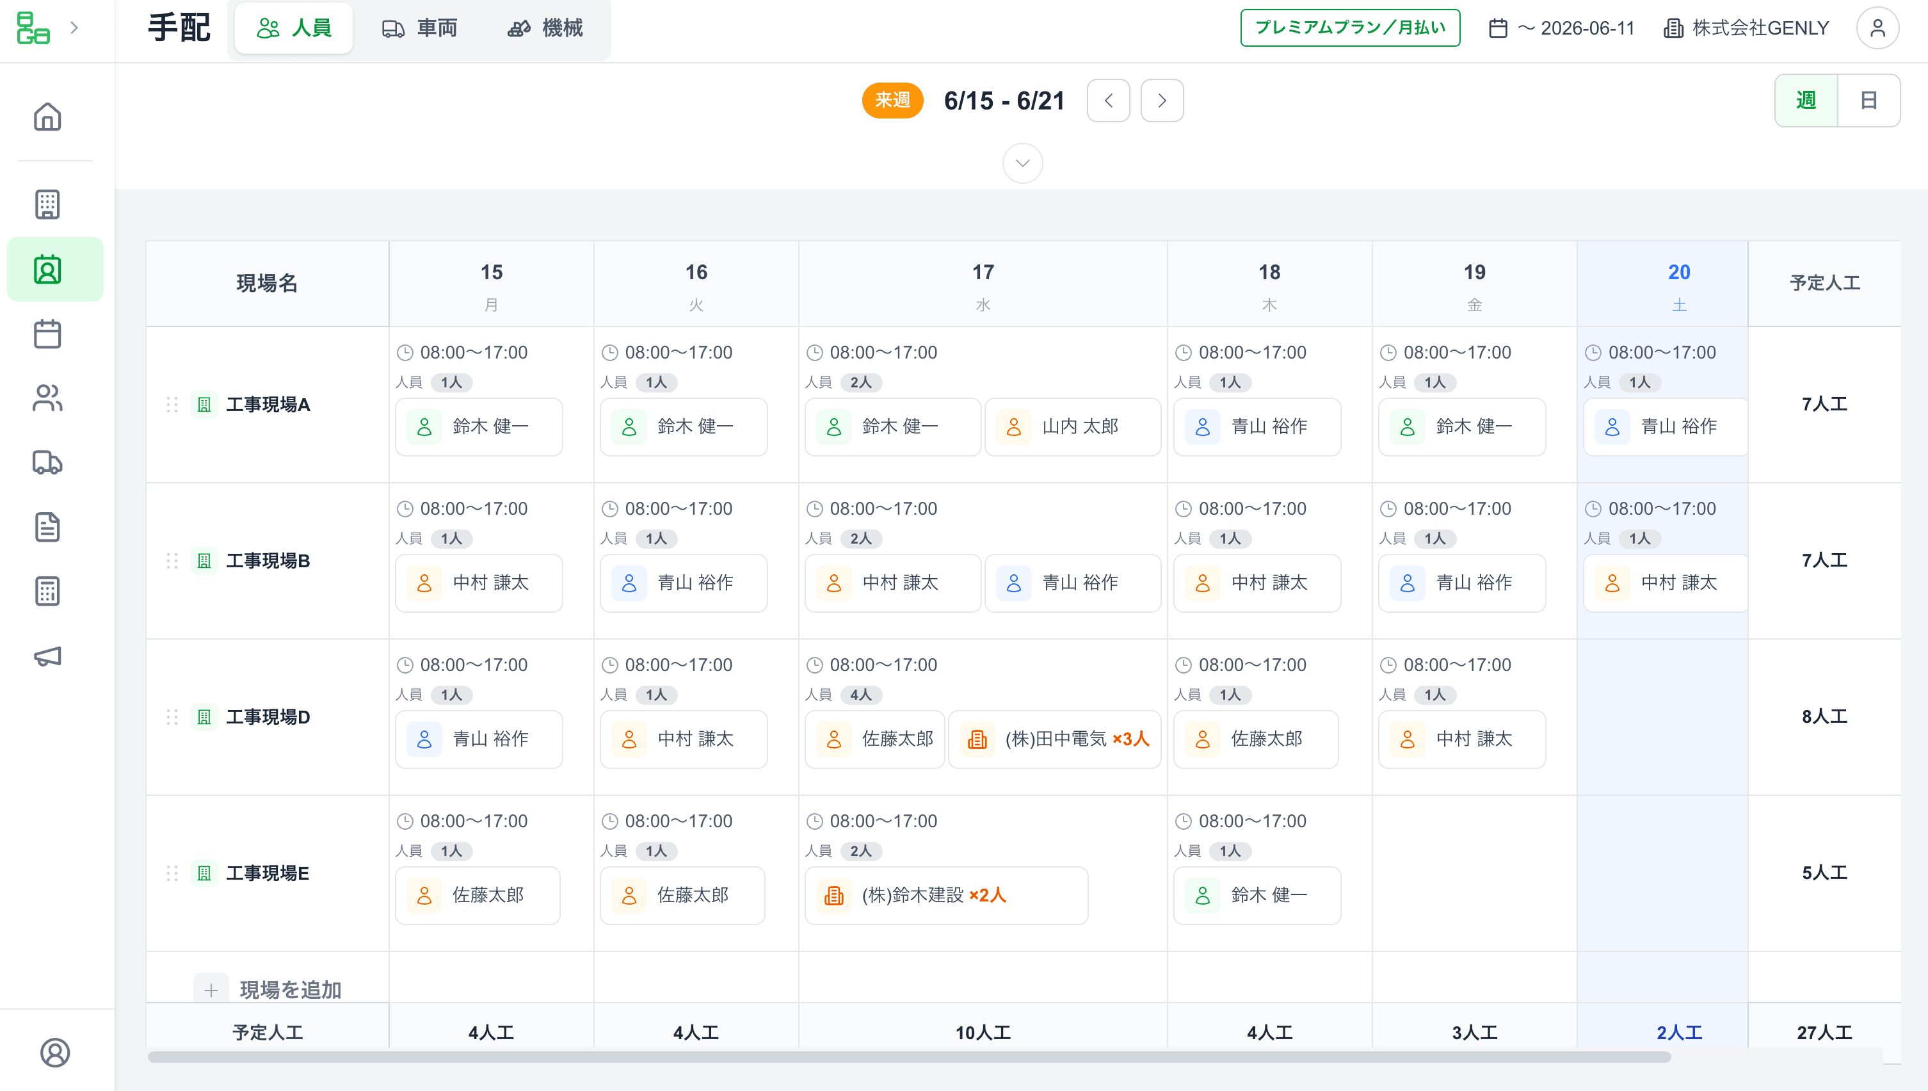The height and width of the screenshot is (1091, 1928).
Task: Click the horizontal scrollbar below the schedule table
Action: (908, 1056)
